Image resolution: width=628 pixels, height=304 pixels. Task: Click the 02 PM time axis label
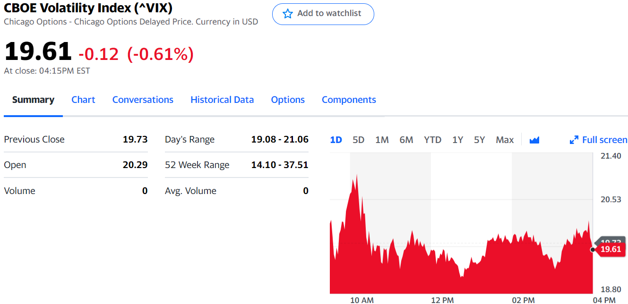523,300
